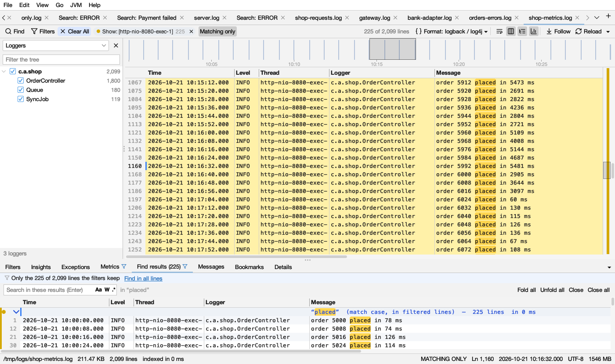This screenshot has height=364, width=615.
Task: Open the View menu
Action: (x=43, y=5)
